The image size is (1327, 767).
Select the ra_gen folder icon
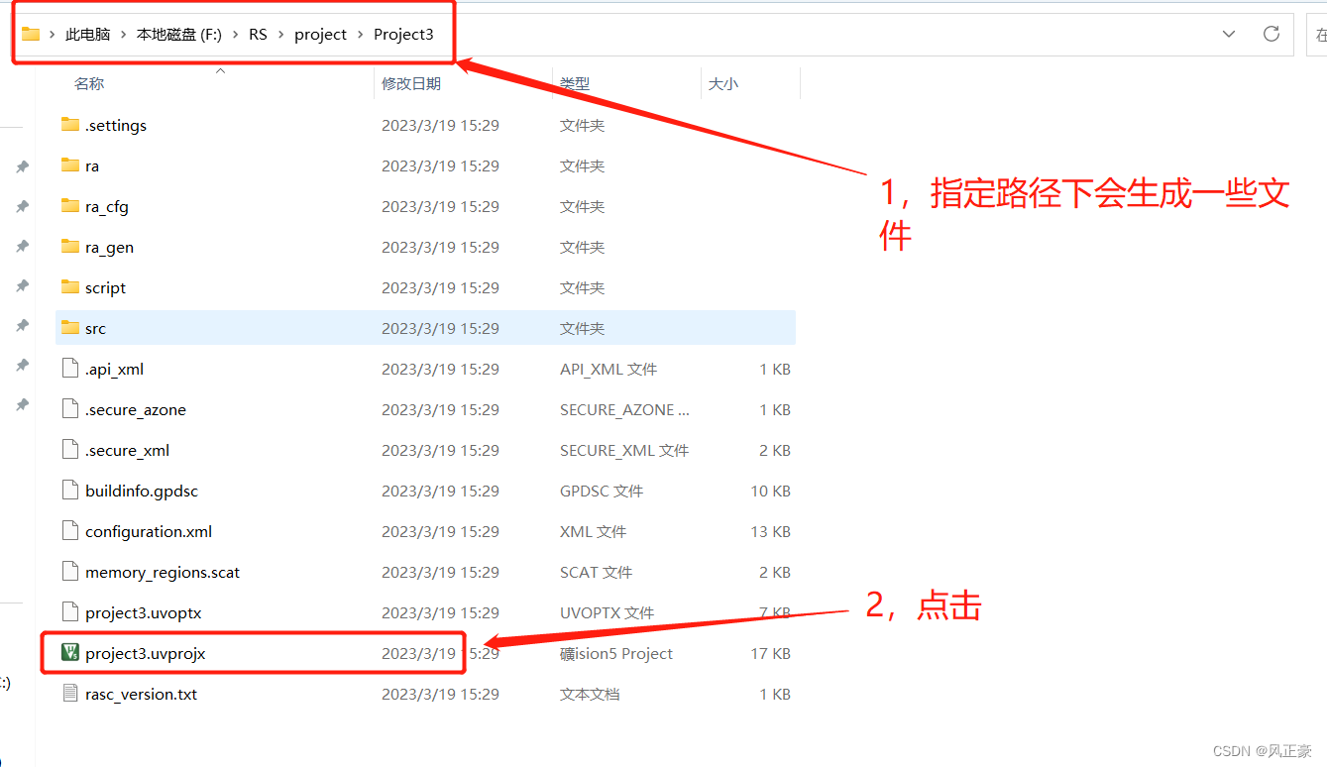69,247
